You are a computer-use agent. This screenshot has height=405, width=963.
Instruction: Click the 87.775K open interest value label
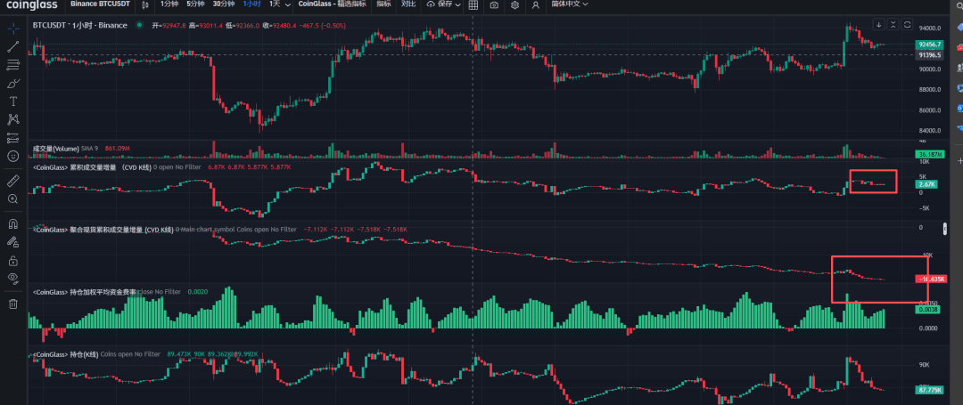tap(930, 390)
